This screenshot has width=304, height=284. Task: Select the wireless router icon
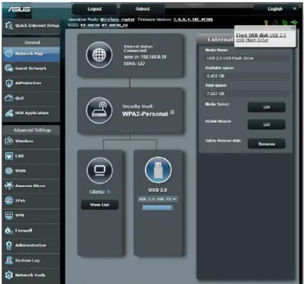(x=99, y=110)
